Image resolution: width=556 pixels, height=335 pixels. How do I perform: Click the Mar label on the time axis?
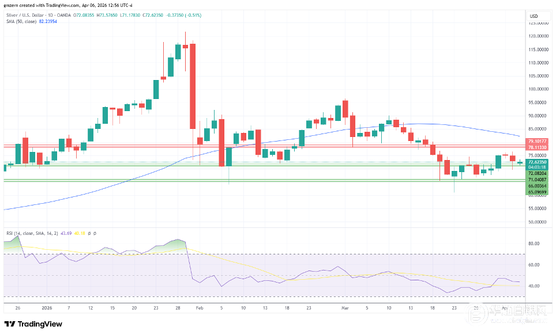pos(345,308)
